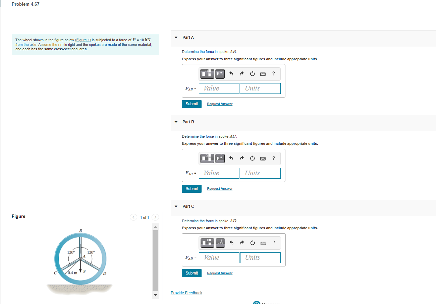Select the μA units icon in Part C
Viewport: 436px width, 304px height.
tap(220, 243)
